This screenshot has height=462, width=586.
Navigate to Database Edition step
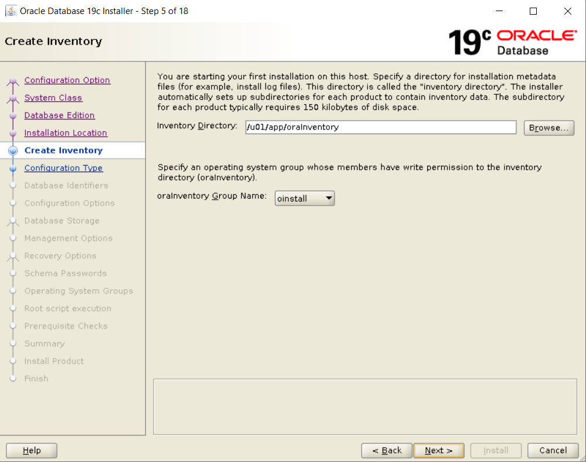(x=59, y=115)
